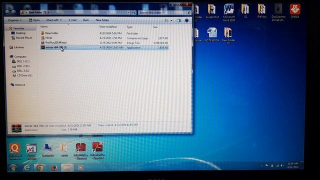Image resolution: width=320 pixels, height=180 pixels.
Task: Open the Explorer Help button
Action: point(186,20)
